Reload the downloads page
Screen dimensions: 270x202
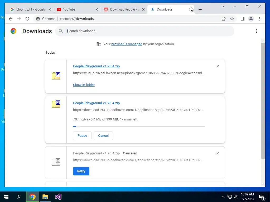[27, 19]
